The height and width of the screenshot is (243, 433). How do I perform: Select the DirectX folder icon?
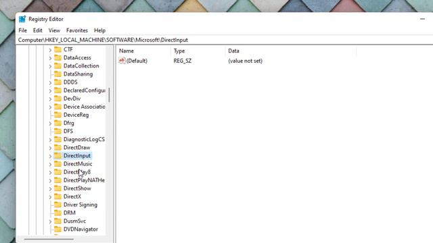pos(58,196)
